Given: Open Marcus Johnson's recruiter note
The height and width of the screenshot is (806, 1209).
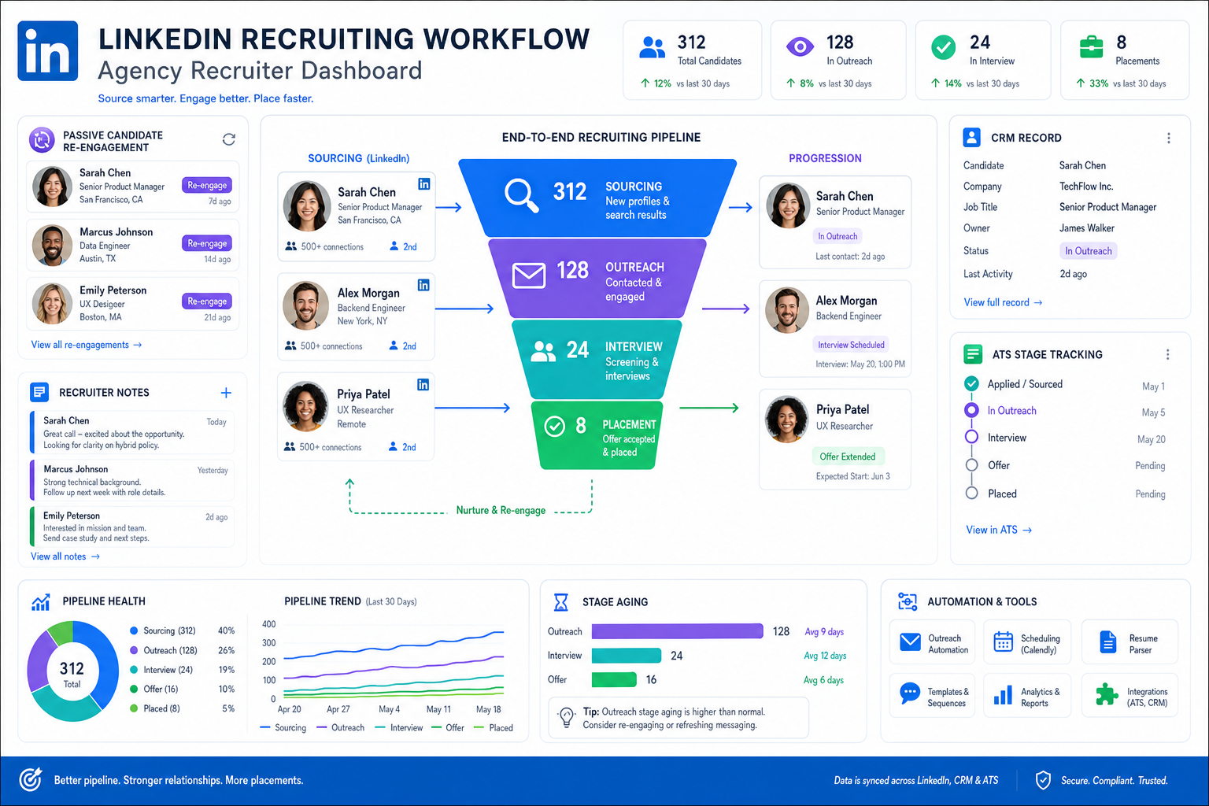Looking at the screenshot, I should click(132, 481).
